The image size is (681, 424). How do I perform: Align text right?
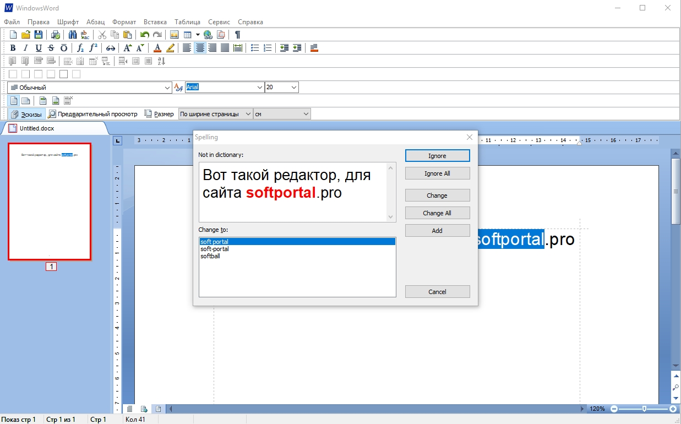(213, 48)
